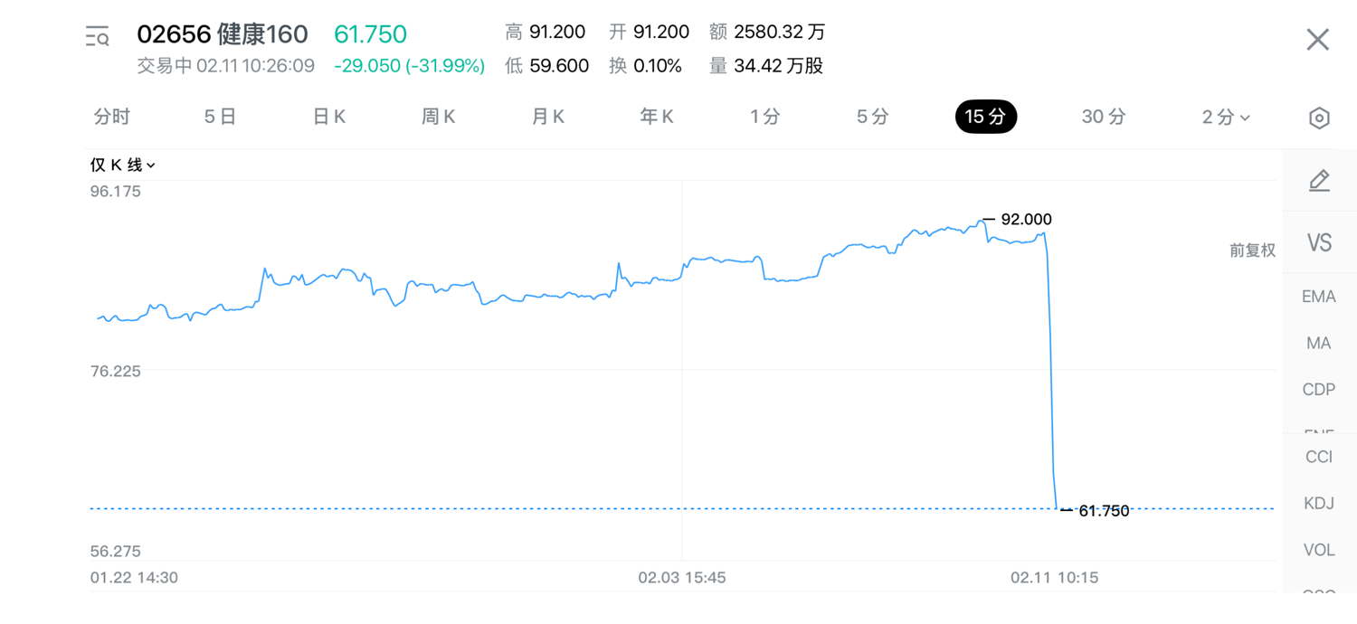
Task: Switch to the 日K tab
Action: pos(329,117)
